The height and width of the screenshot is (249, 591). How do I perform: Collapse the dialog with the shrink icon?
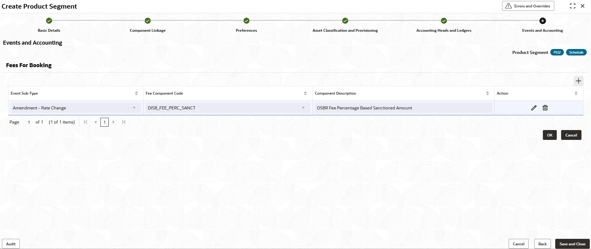pos(572,6)
